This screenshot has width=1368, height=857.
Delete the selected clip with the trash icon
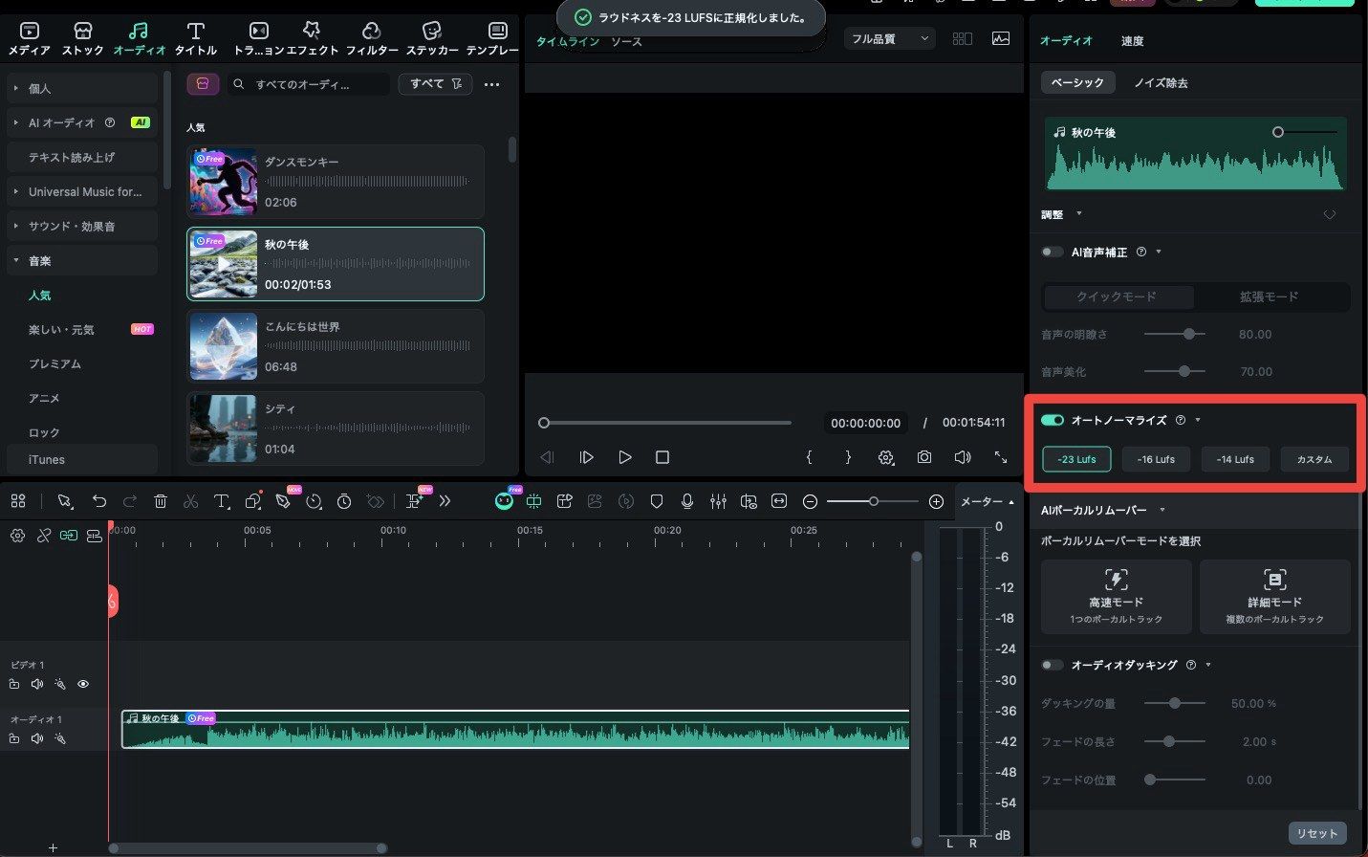tap(161, 501)
